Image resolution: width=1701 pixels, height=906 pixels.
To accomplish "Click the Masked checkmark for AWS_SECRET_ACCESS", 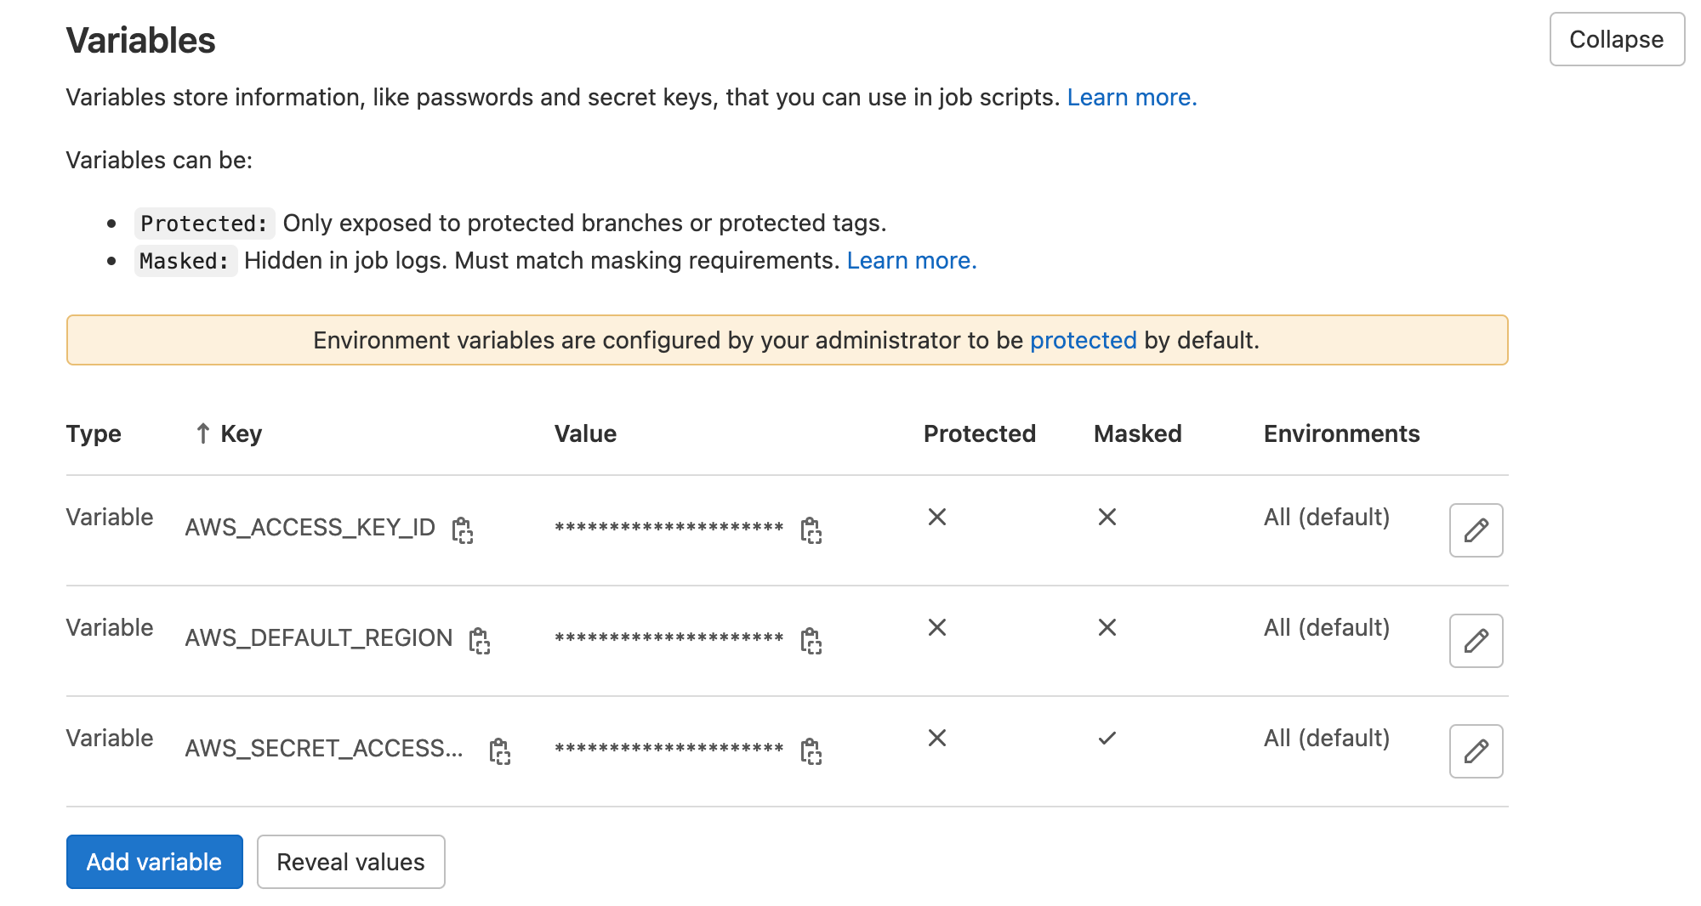I will (1107, 738).
